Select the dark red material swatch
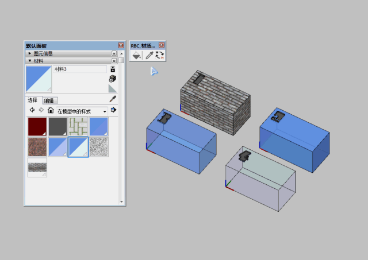The width and height of the screenshot is (368, 260). 37,126
